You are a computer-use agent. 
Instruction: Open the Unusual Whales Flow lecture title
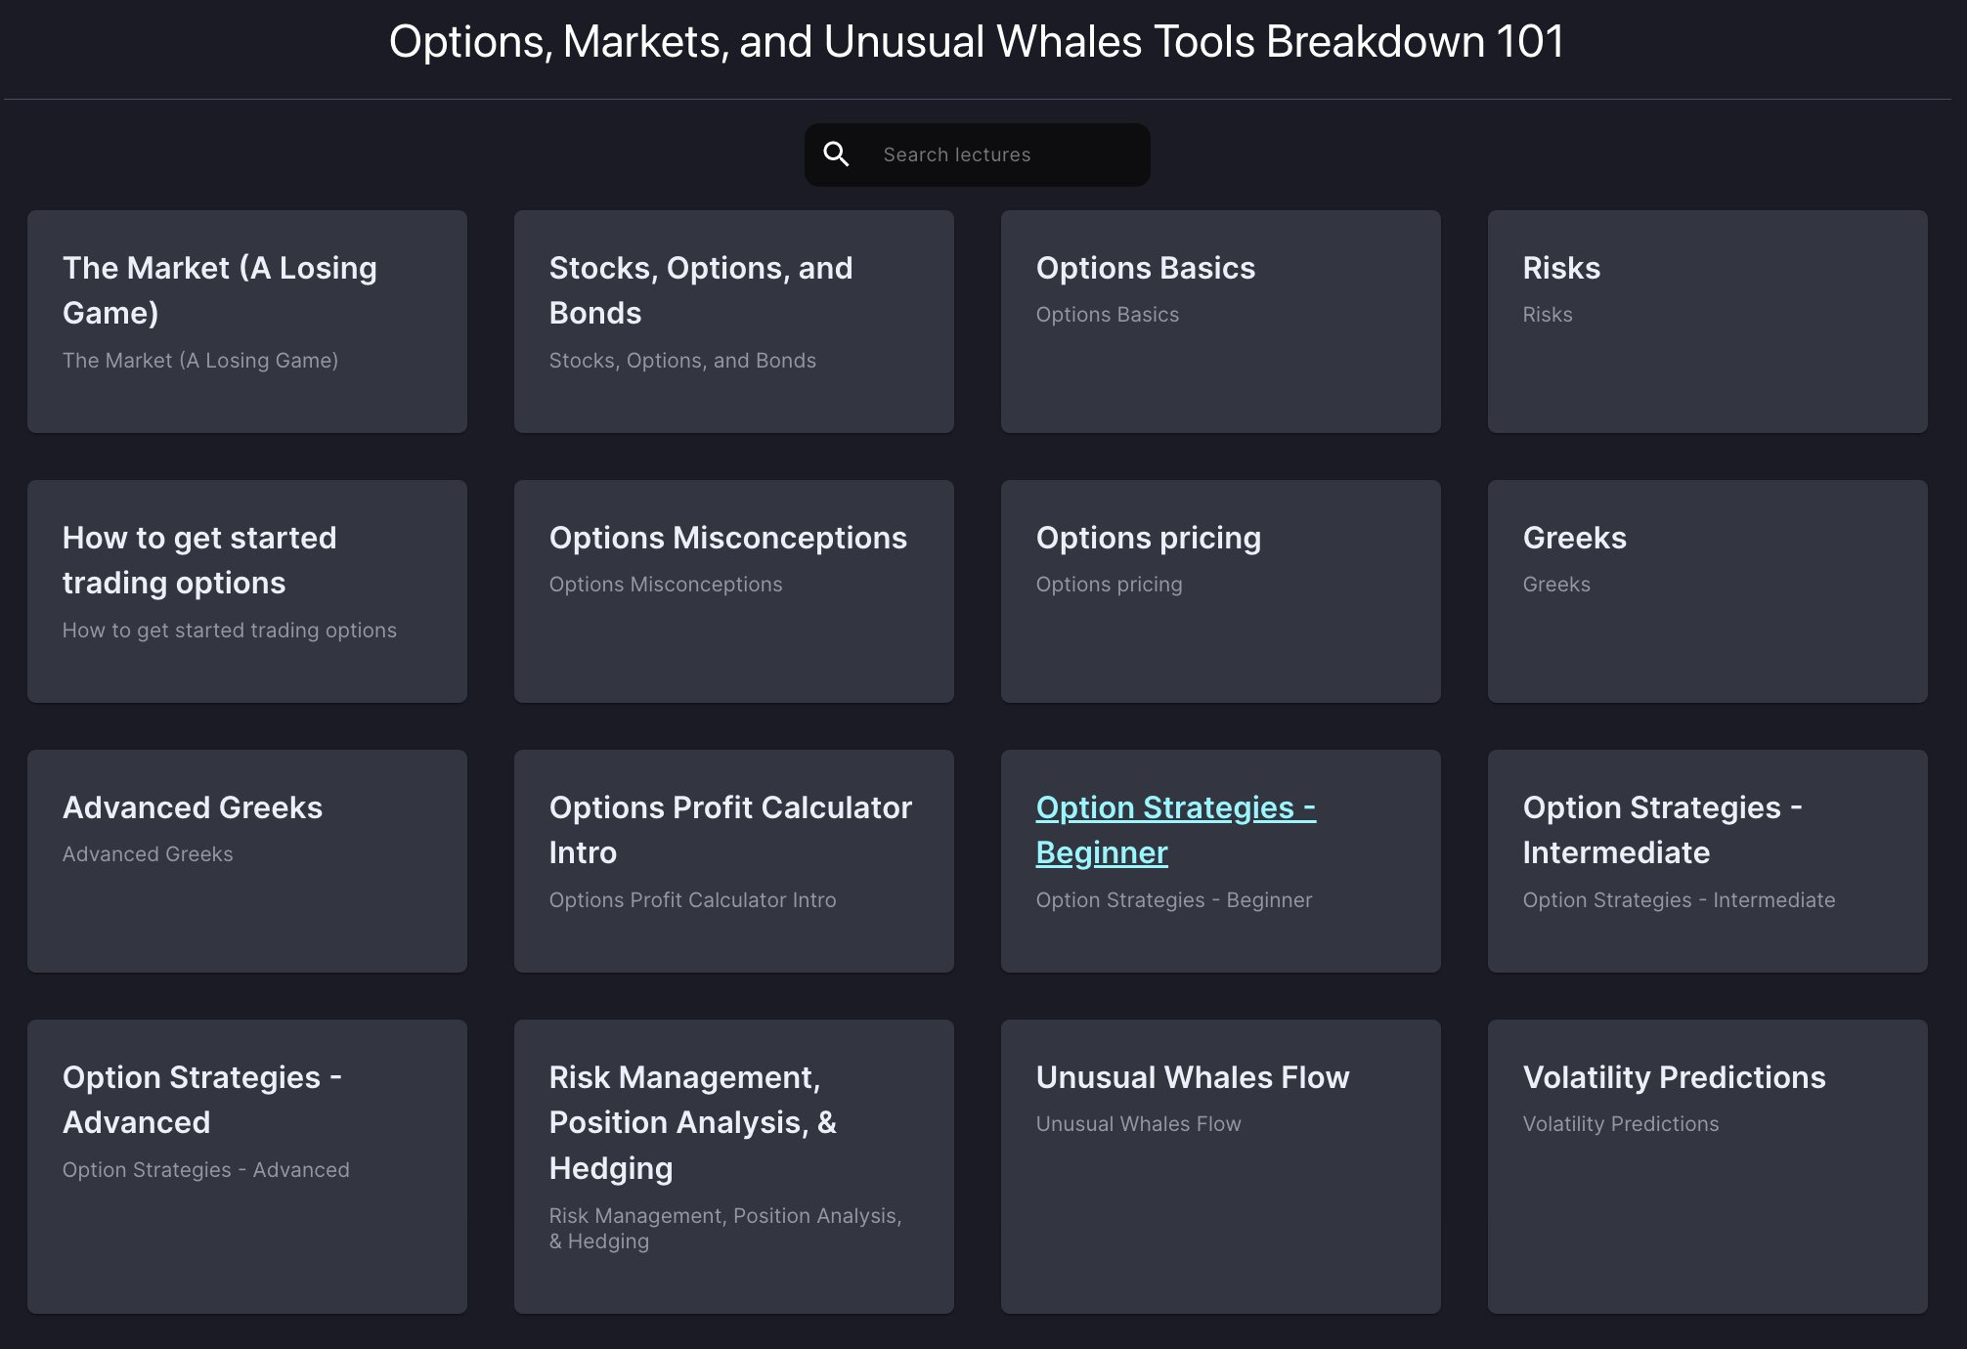(1193, 1077)
